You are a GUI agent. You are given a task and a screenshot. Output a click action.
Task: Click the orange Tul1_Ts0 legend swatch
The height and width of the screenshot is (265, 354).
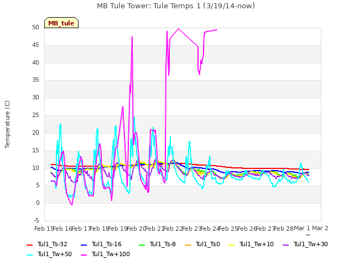pyautogui.click(x=188, y=245)
